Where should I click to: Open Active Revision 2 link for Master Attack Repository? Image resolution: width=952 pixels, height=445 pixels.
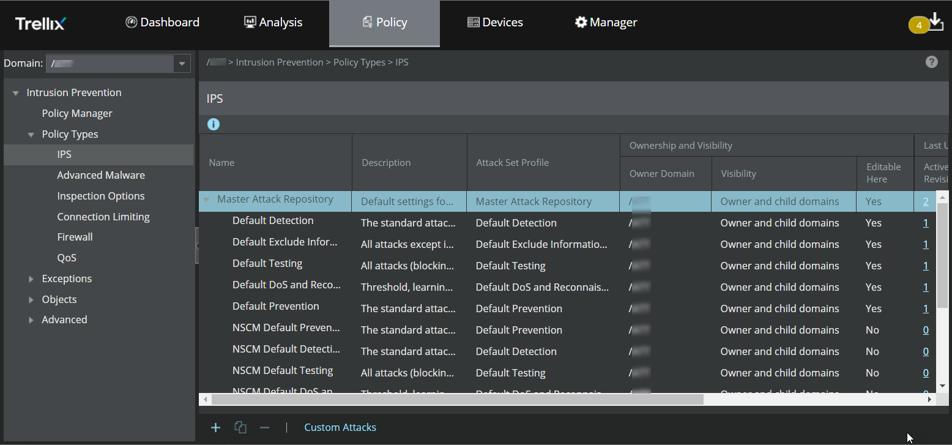click(926, 201)
